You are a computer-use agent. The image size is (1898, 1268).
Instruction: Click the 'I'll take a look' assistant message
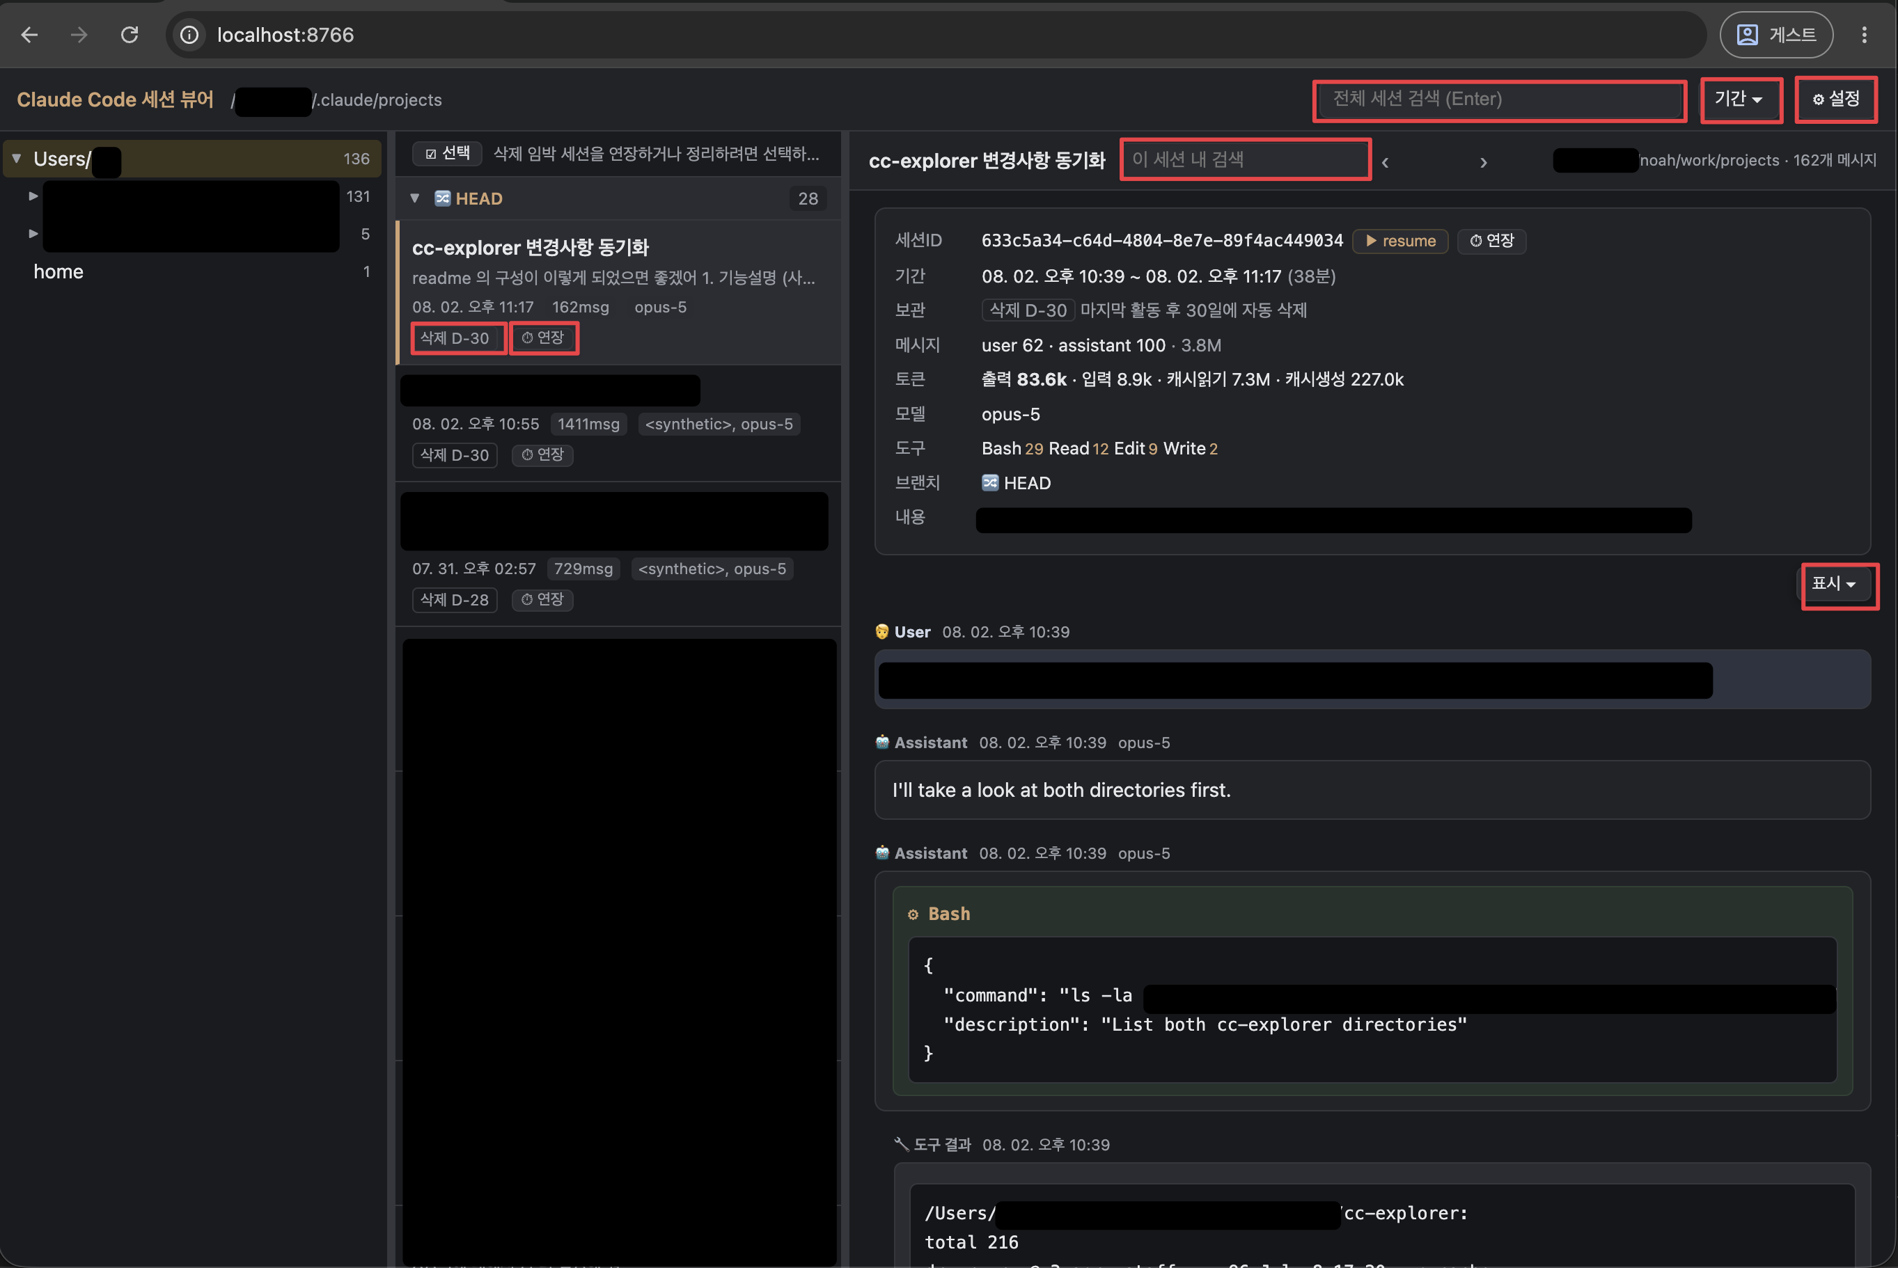tap(1372, 790)
